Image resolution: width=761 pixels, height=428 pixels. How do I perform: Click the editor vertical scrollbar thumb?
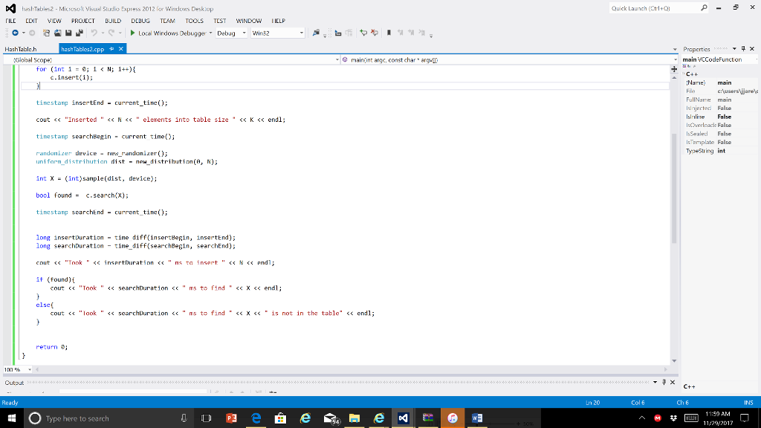pos(674,188)
